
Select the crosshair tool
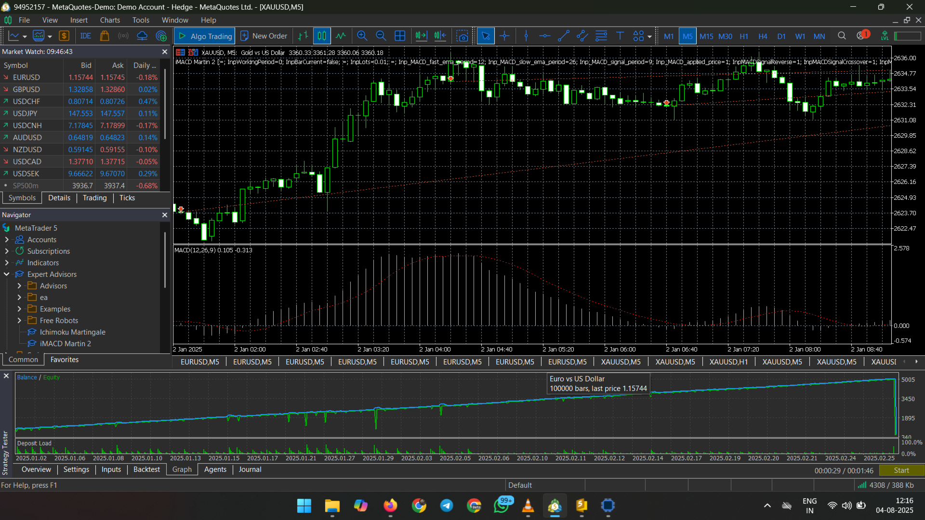[x=504, y=36]
